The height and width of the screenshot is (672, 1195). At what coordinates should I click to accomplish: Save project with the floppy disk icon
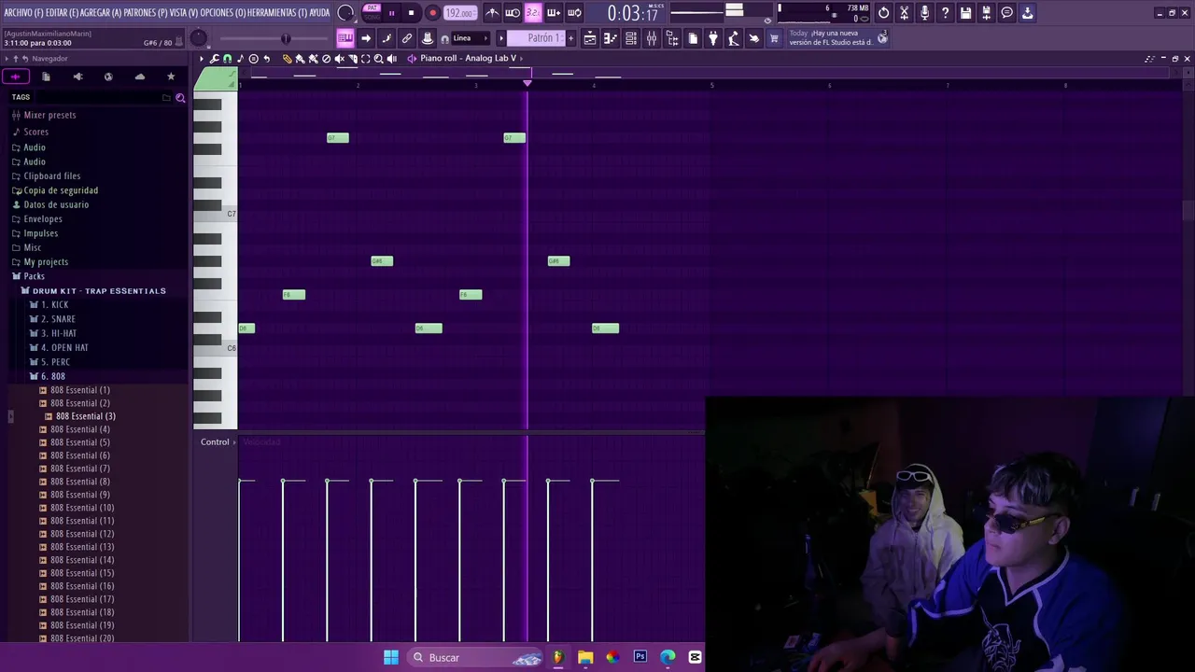(965, 13)
